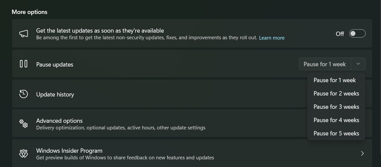
Task: Click the megaphone icon for latest updates
Action: (x=24, y=34)
